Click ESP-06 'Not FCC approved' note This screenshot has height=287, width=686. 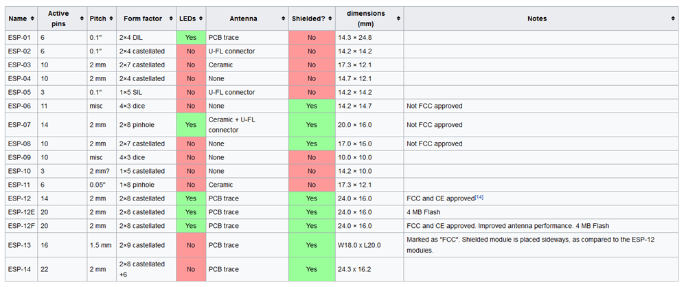pos(434,106)
